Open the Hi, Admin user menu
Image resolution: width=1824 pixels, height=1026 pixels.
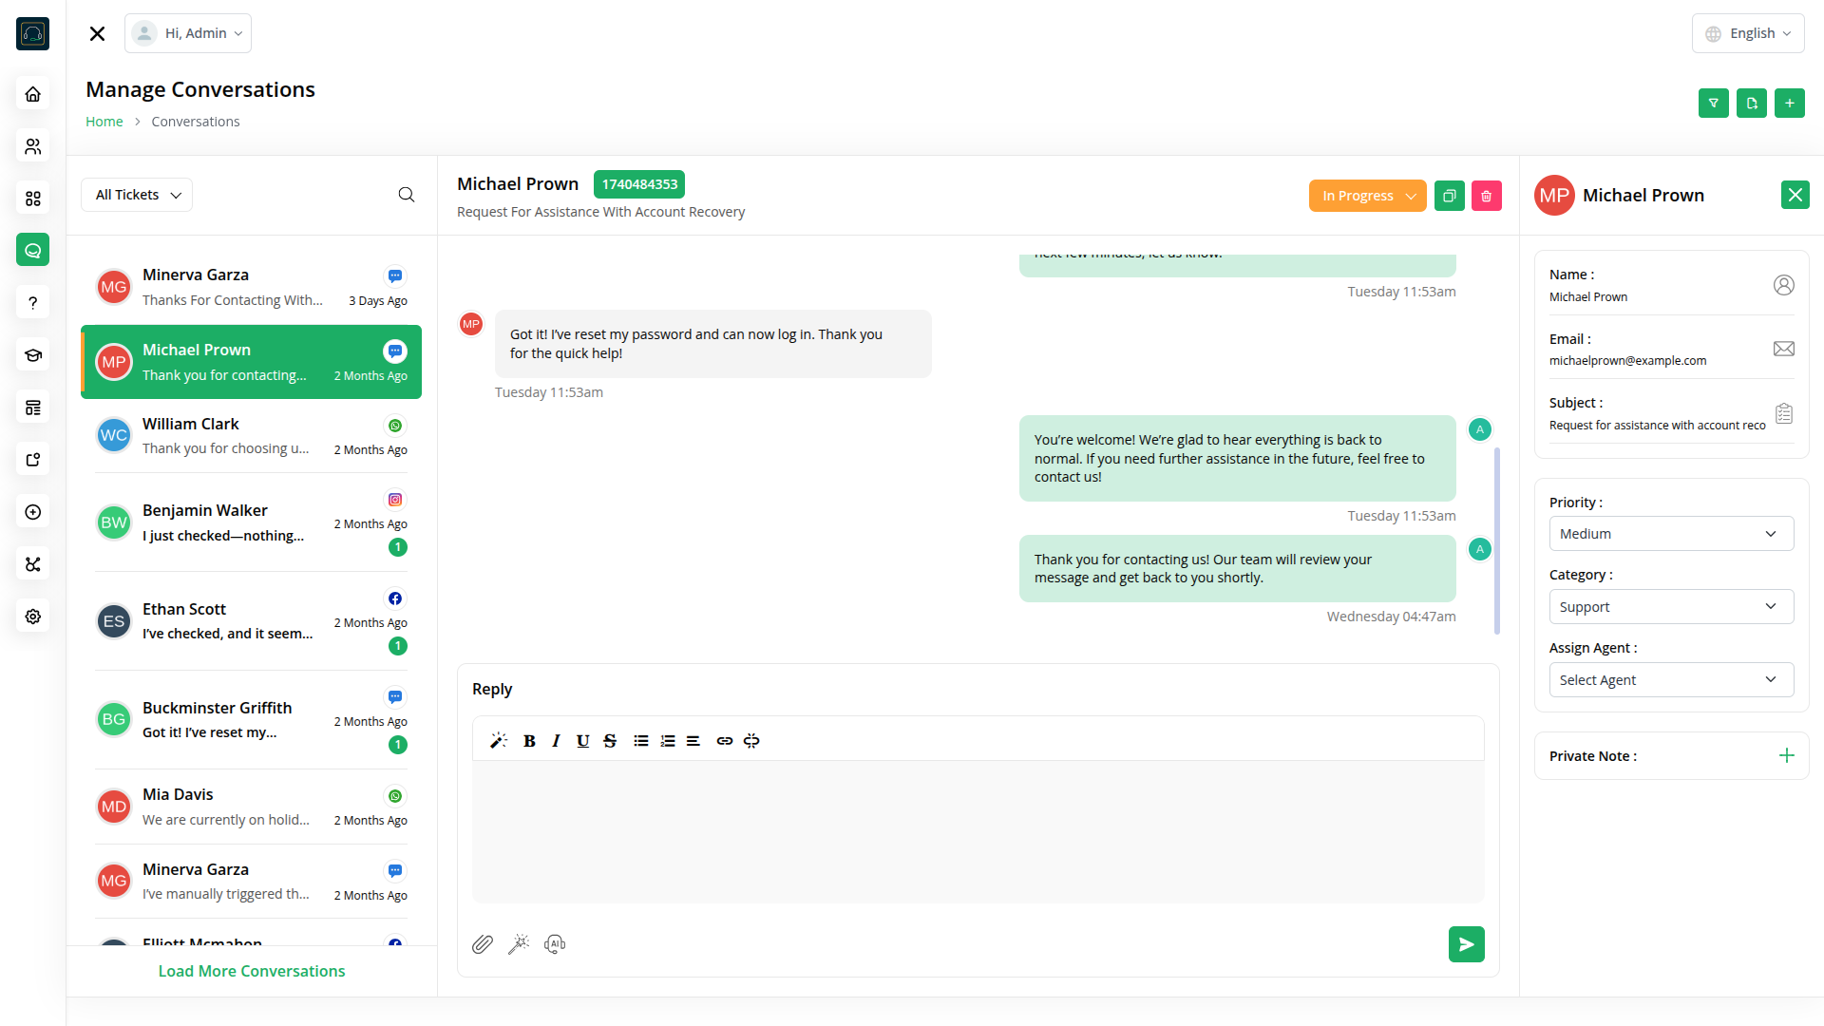[x=188, y=33]
